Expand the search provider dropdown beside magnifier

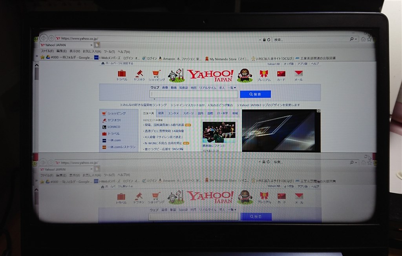[356, 39]
